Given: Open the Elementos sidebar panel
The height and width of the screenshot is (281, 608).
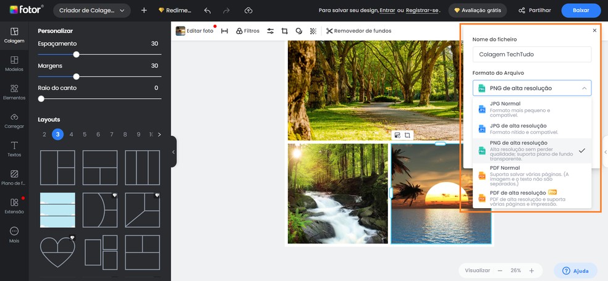Looking at the screenshot, I should click(14, 92).
